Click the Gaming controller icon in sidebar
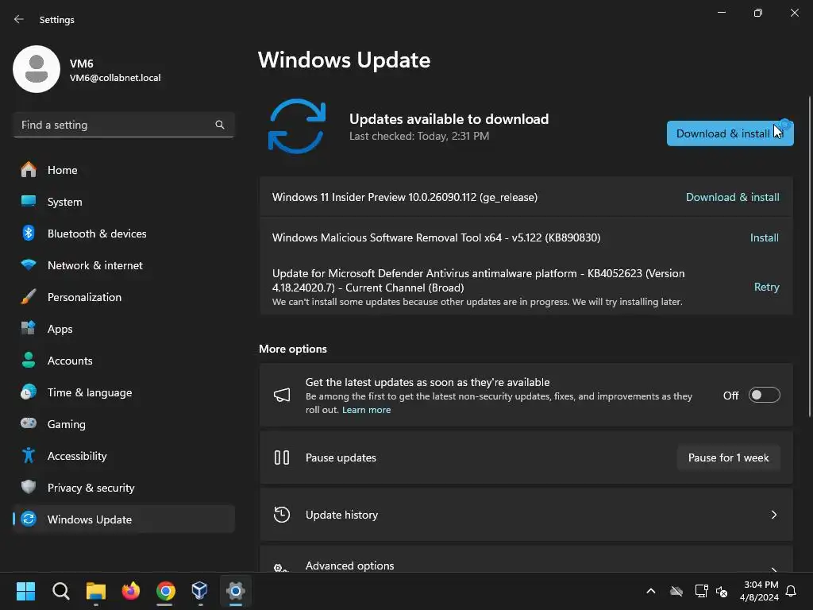Screen dimensions: 813x610 [x=29, y=423]
